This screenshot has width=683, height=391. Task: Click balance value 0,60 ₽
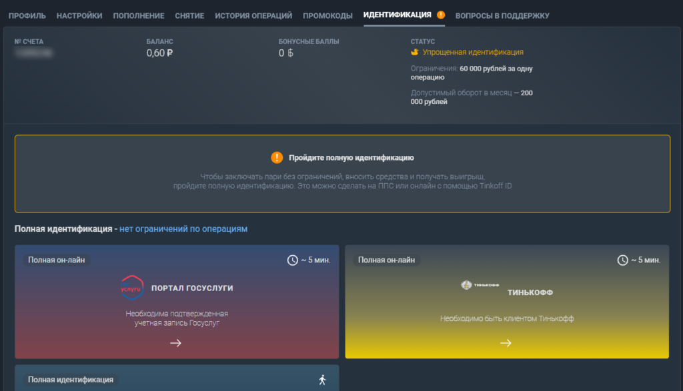(159, 53)
